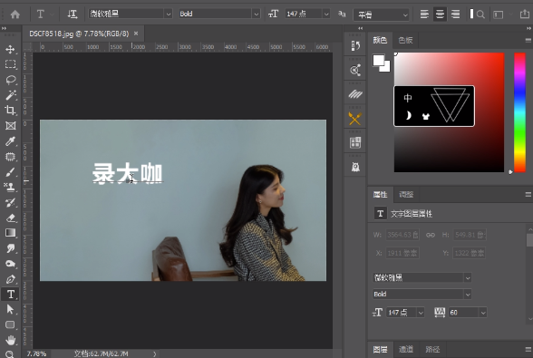This screenshot has height=358, width=533.
Task: Switch to the 色板 tab
Action: [405, 40]
